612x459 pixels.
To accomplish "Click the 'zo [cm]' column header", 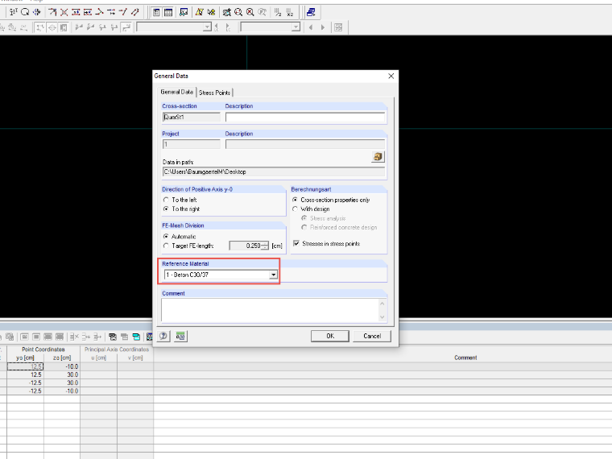I will [62, 358].
